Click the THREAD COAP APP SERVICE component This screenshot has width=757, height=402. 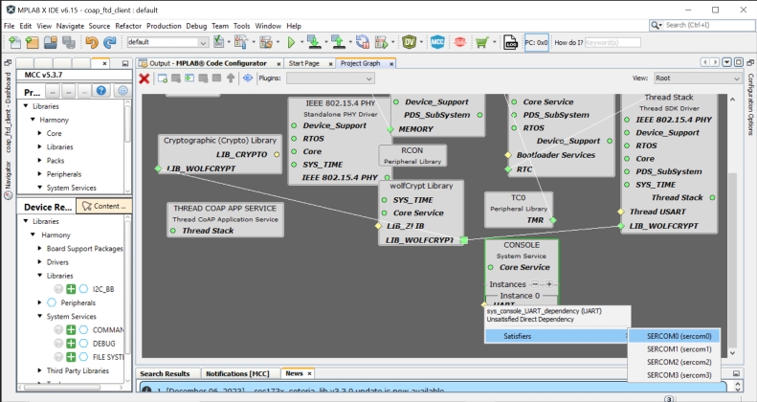tap(225, 219)
